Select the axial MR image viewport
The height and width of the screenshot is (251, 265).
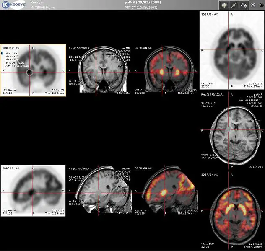click(232, 130)
